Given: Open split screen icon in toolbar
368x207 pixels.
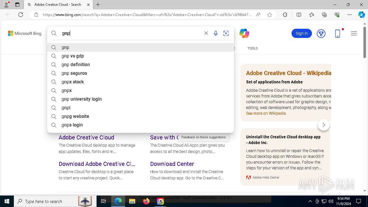Looking at the screenshot, I should [x=299, y=15].
